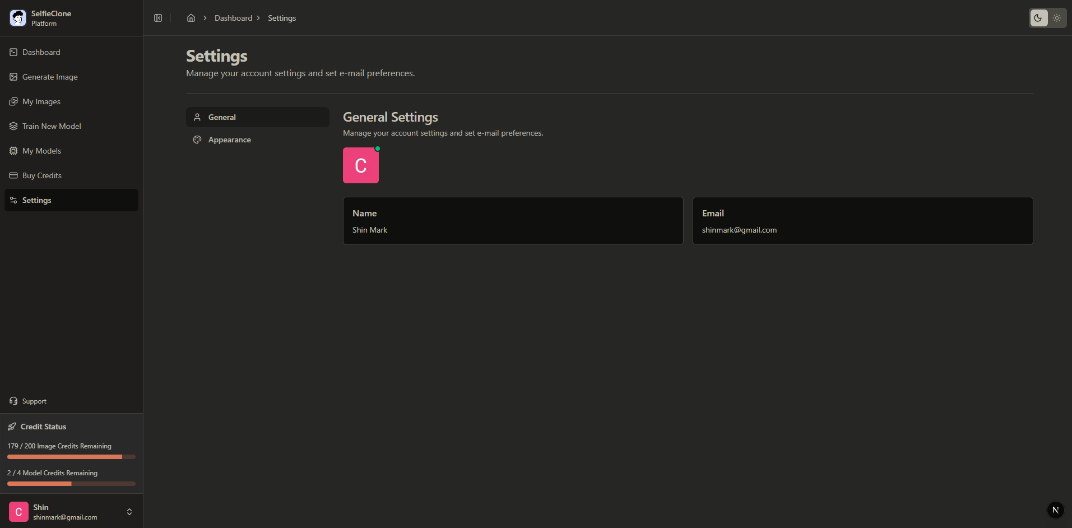Image resolution: width=1072 pixels, height=528 pixels.
Task: Click the SelfieClone logo icon
Action: click(18, 18)
